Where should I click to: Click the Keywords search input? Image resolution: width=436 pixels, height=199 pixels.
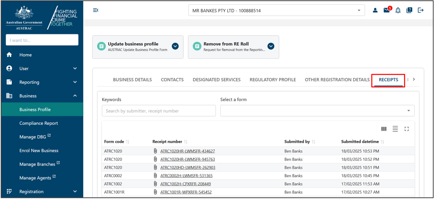tap(159, 111)
